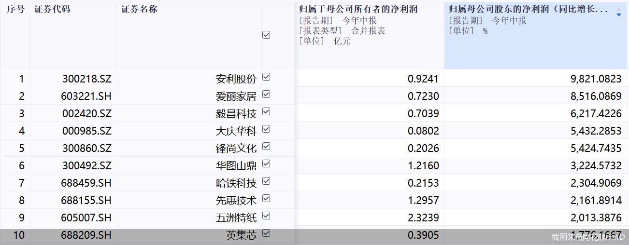Click net profit value 0.9241
Image resolution: width=629 pixels, height=245 pixels.
[x=424, y=79]
